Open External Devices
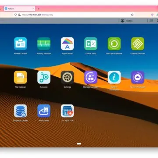This screenshot has height=158, width=158. [x=138, y=44]
